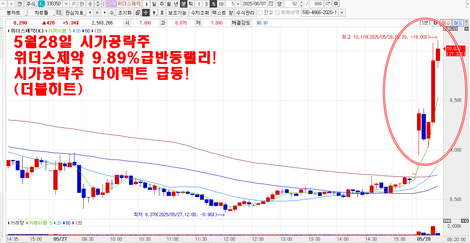
Task: Open the 차트툴 dropdown
Action: coord(41,12)
